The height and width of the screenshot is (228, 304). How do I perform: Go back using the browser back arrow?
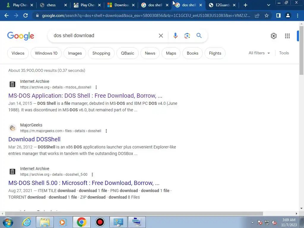[x=7, y=15]
